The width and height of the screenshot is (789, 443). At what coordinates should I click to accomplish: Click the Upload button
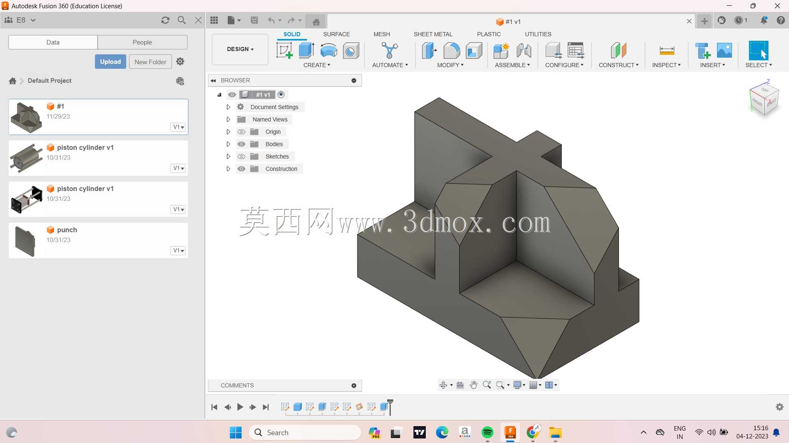tap(110, 62)
